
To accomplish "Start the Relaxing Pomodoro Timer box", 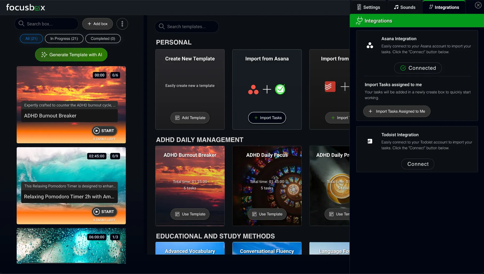I will [104, 212].
